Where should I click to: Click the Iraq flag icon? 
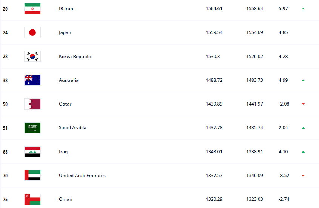tap(32, 152)
